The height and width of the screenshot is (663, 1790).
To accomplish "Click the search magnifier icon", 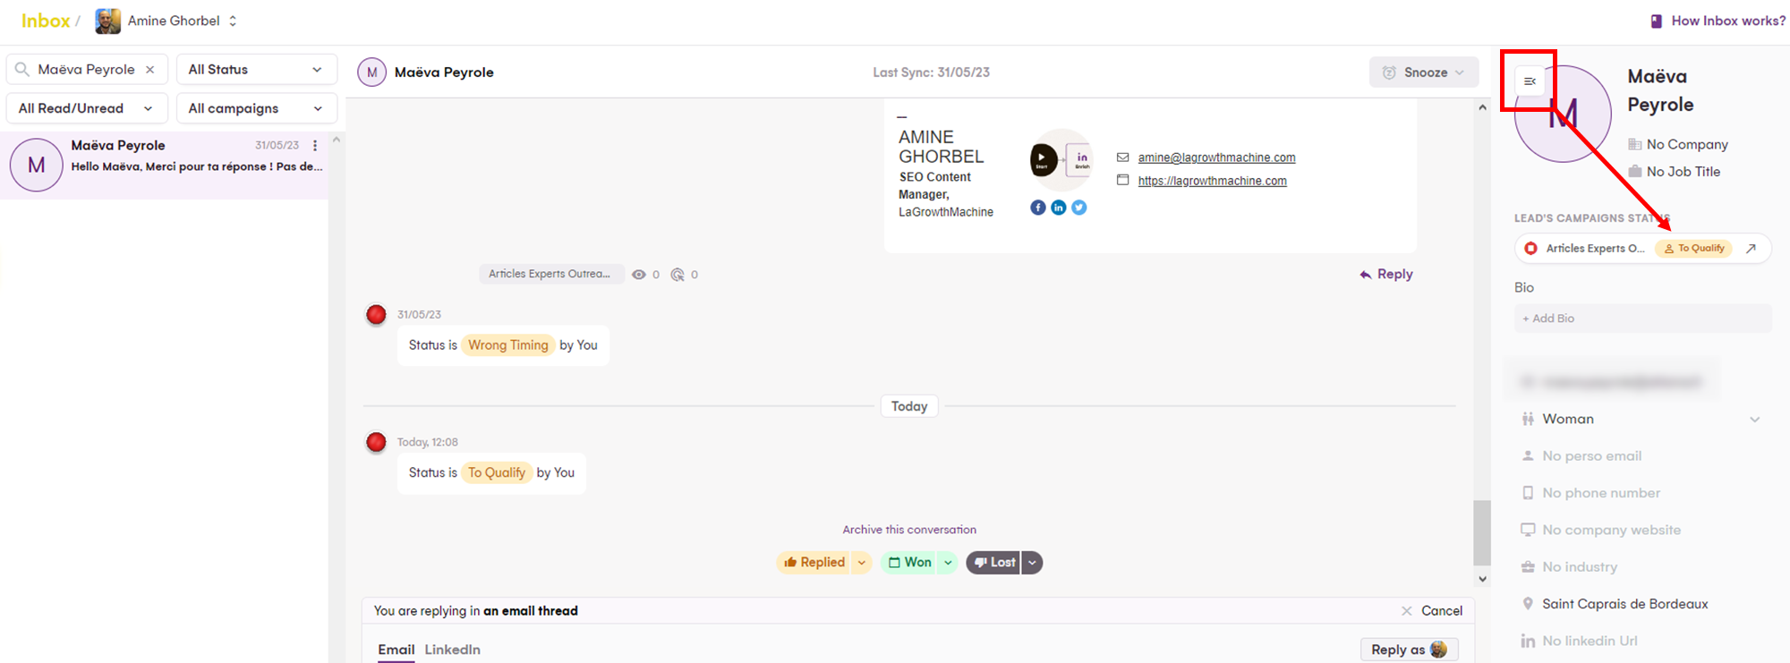I will tap(22, 69).
